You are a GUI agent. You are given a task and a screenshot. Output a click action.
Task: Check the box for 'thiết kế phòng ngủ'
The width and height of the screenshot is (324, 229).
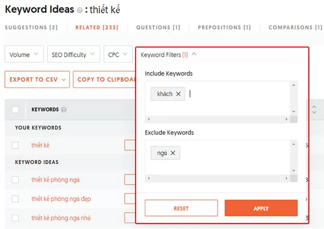15,180
